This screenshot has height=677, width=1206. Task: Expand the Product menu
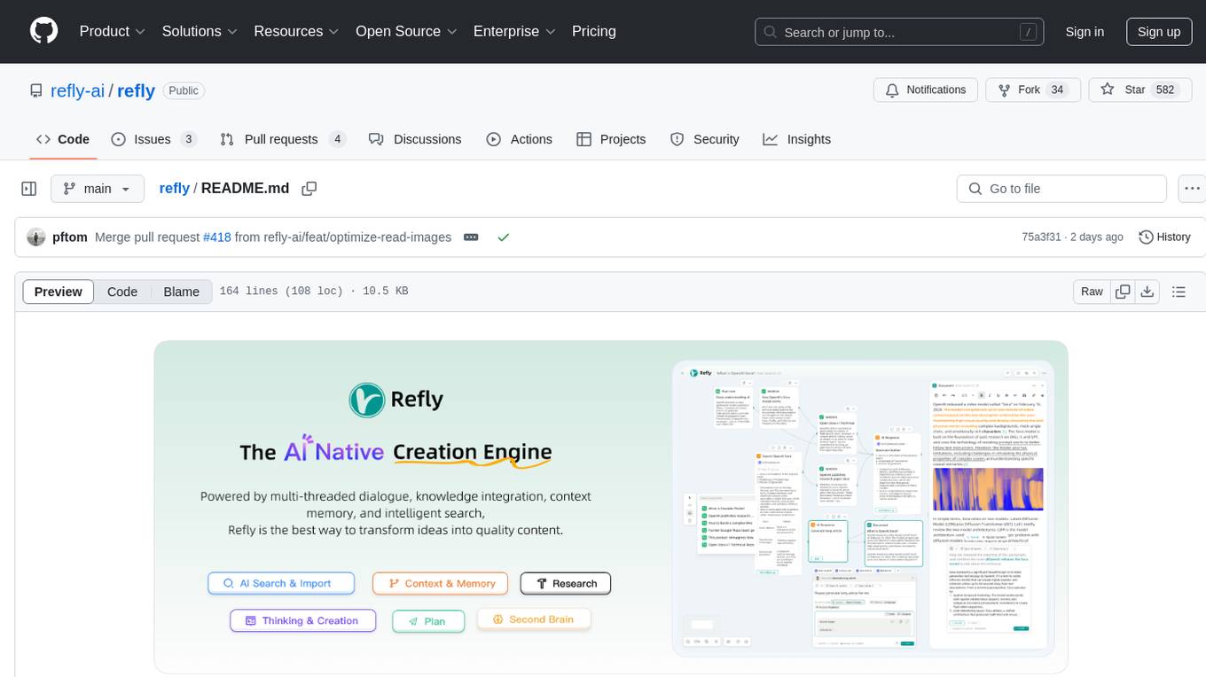[x=113, y=31]
